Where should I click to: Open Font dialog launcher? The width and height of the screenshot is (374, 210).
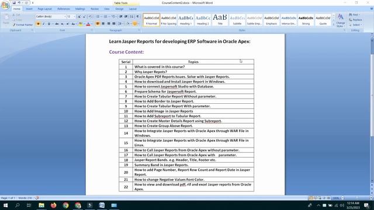point(92,30)
